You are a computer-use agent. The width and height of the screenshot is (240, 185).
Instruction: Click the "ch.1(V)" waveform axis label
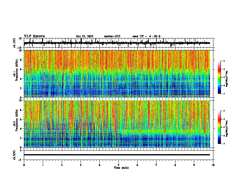tap(15, 43)
